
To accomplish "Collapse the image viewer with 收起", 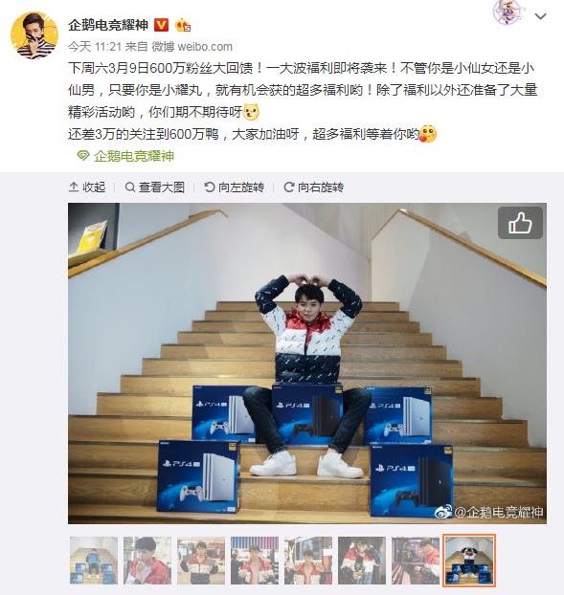I will pyautogui.click(x=87, y=187).
